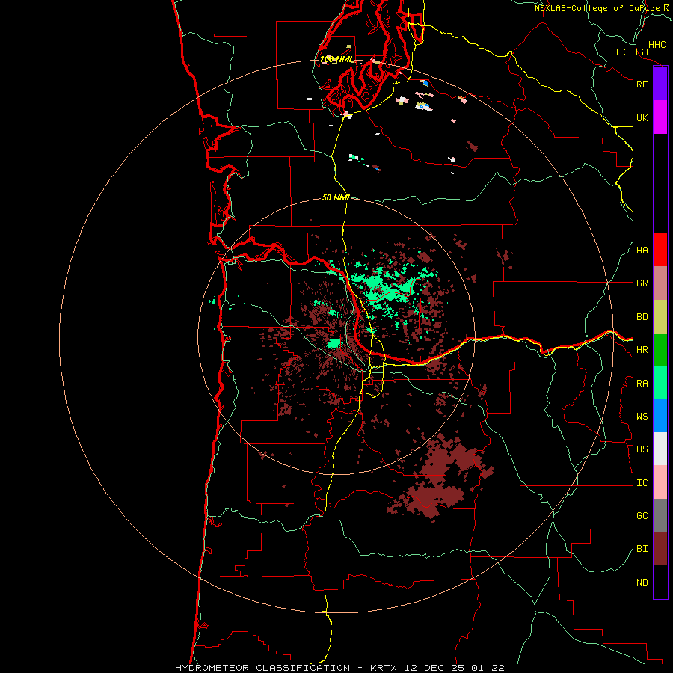Click the 'RF' legend label
673x673 pixels.
click(x=642, y=84)
